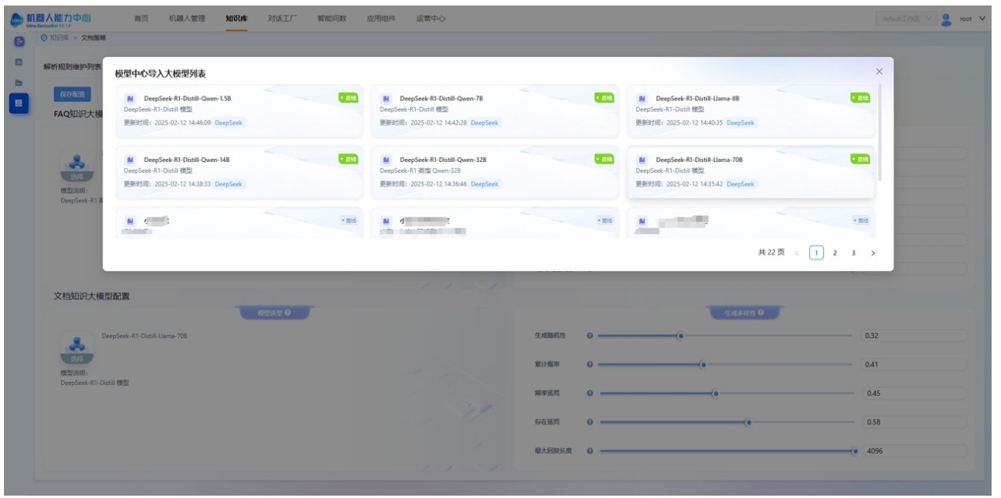Click the text 共 22 页 in pagination

pyautogui.click(x=771, y=253)
